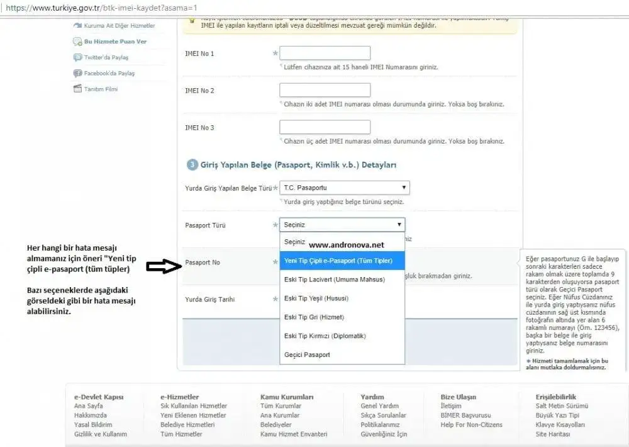Screen dimensions: 629x447
Task: Open Salt Metin Sürümü link
Action: 562,406
